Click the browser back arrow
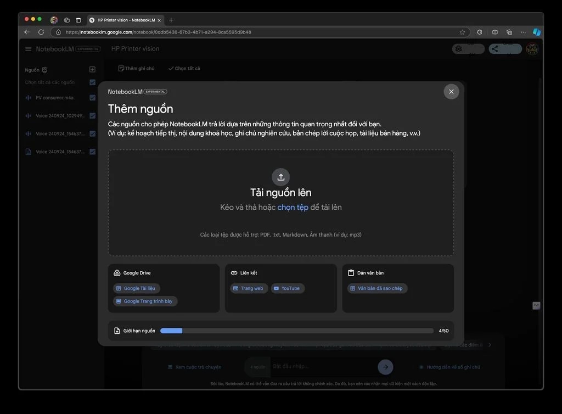Screen dimensions: 562x414 (x=27, y=32)
